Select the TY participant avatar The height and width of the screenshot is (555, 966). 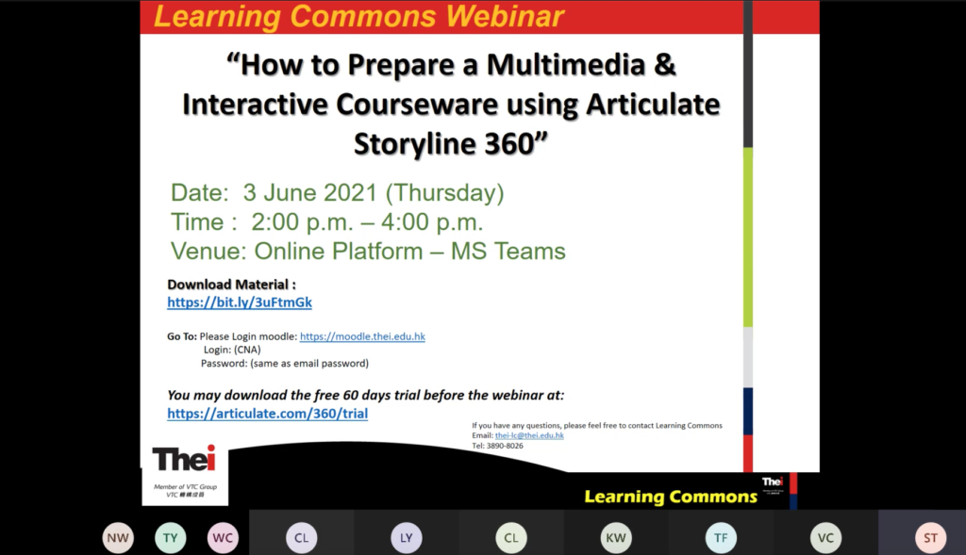click(x=170, y=538)
